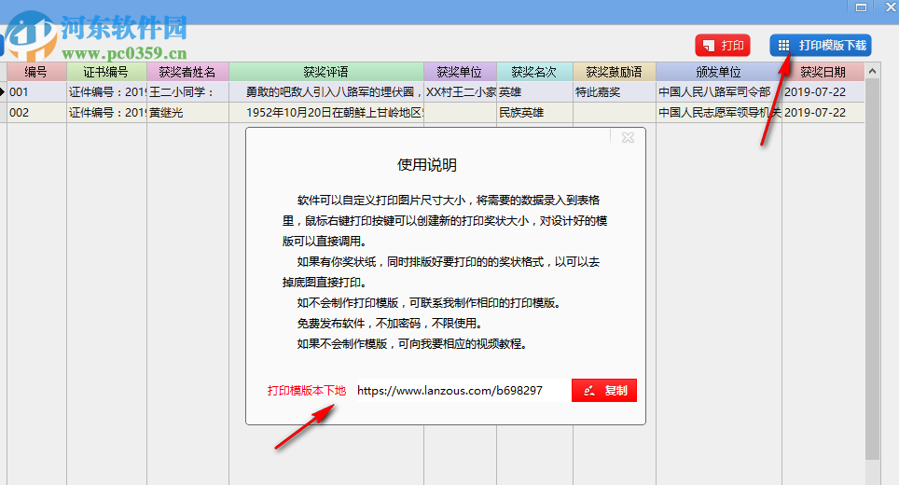Click the row 001 selection indicator arrow
Image resolution: width=899 pixels, height=485 pixels.
(3, 91)
